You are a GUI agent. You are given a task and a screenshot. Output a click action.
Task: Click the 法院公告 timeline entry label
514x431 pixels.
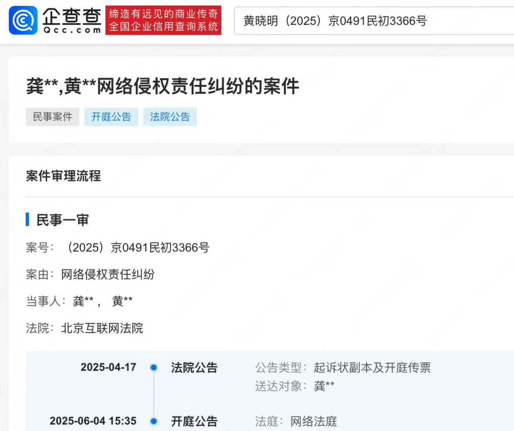click(194, 368)
